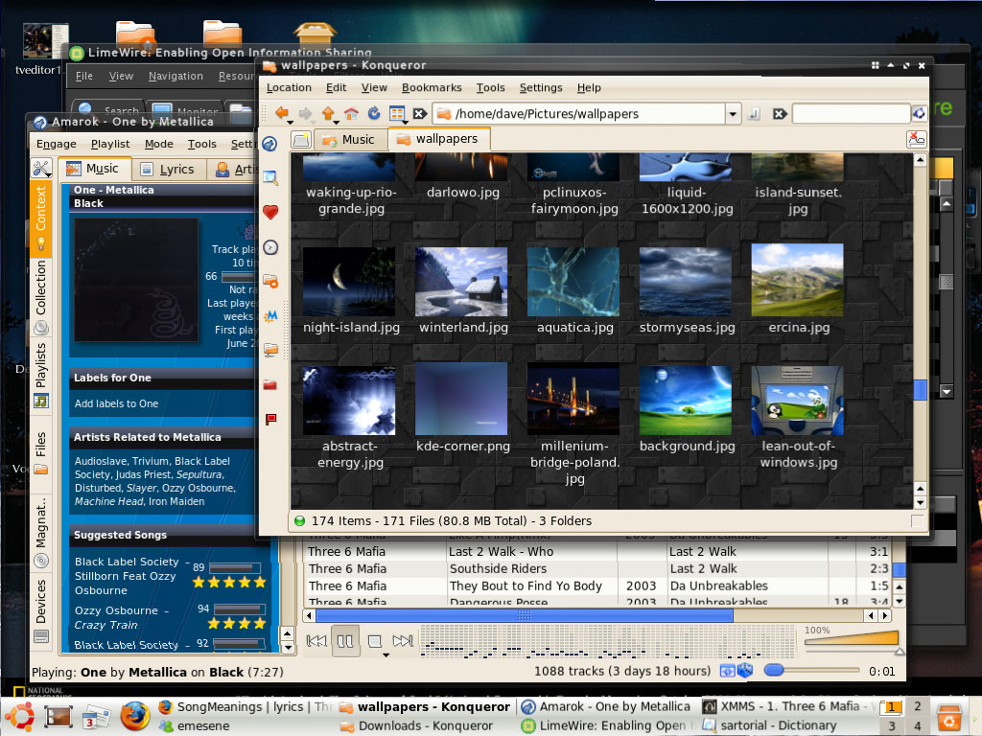
Task: Open Konqueror Bookmarks menu
Action: click(x=432, y=87)
